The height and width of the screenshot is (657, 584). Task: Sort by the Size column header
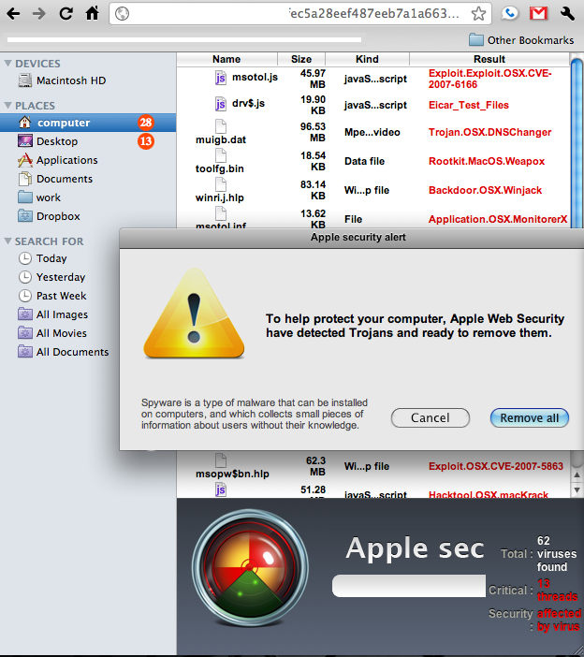coord(301,59)
